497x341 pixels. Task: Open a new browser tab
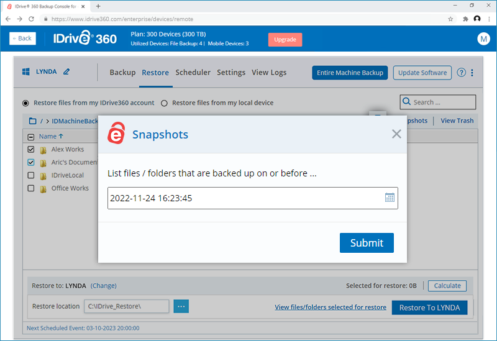coord(98,6)
